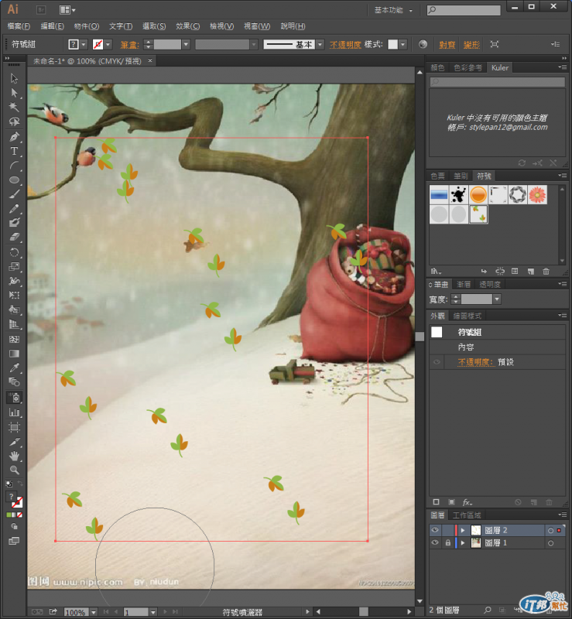The width and height of the screenshot is (572, 619).
Task: Click 不透明度 link in Appearance panel
Action: point(476,362)
